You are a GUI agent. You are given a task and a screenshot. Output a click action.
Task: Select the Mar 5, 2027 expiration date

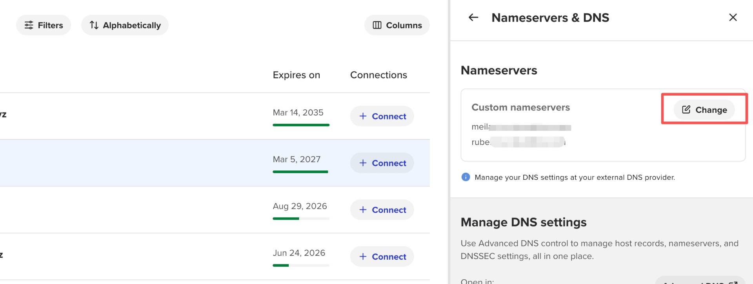tap(296, 159)
